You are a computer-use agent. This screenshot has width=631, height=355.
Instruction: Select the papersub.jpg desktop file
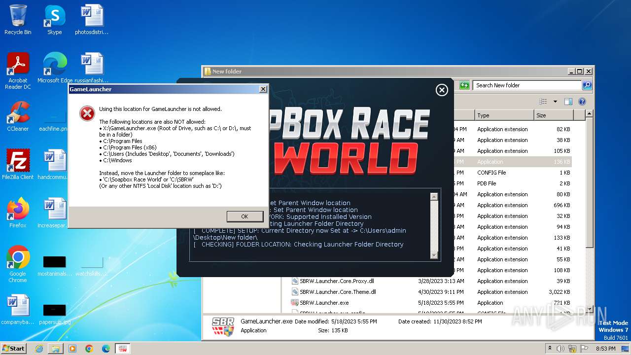tap(55, 314)
